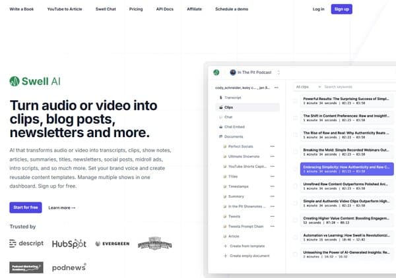Image resolution: width=396 pixels, height=278 pixels.
Task: Open Ultimate Shownote options menu
Action: (x=272, y=157)
